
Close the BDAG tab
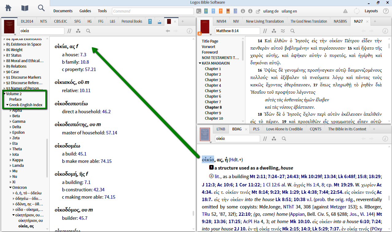pyautogui.click(x=246, y=129)
